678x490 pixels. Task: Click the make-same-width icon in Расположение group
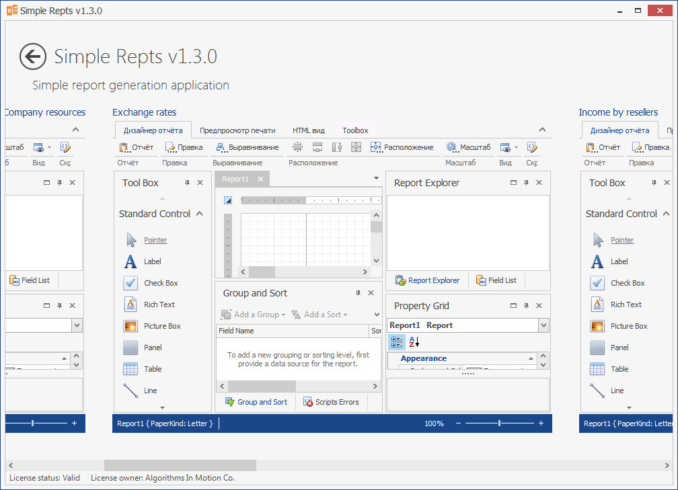pyautogui.click(x=317, y=147)
